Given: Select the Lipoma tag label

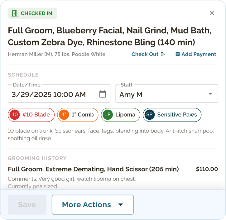Looking at the screenshot, I should (x=125, y=115).
